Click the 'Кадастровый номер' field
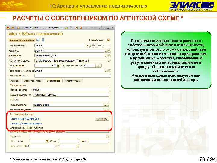Viewport: 217px width, 163px height. 71,95
